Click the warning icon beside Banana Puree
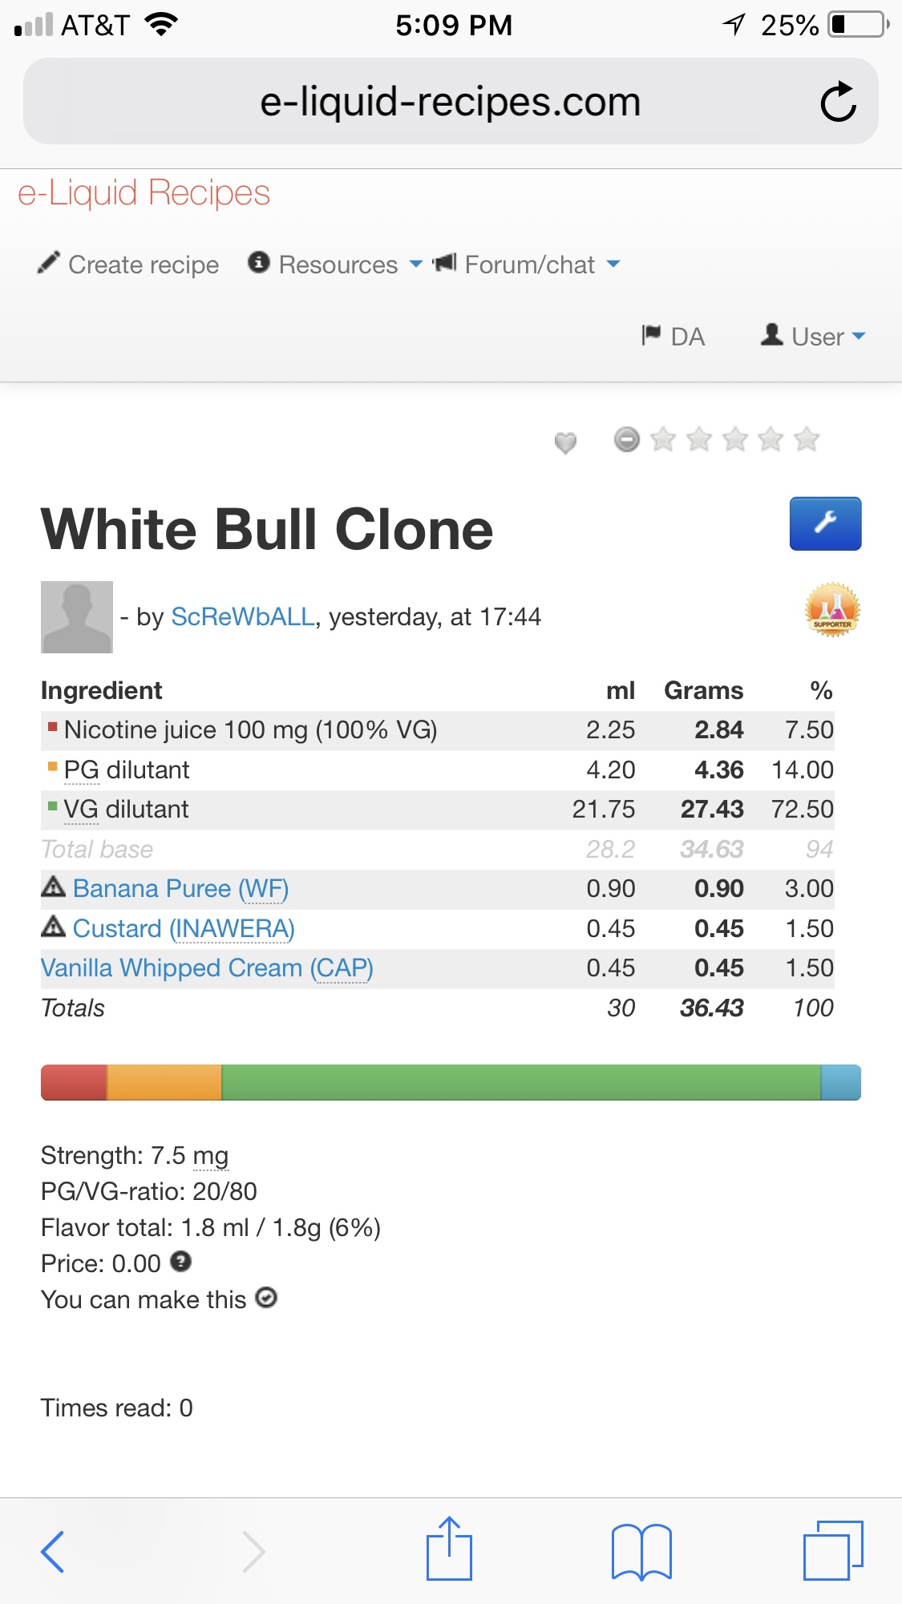 pos(53,887)
